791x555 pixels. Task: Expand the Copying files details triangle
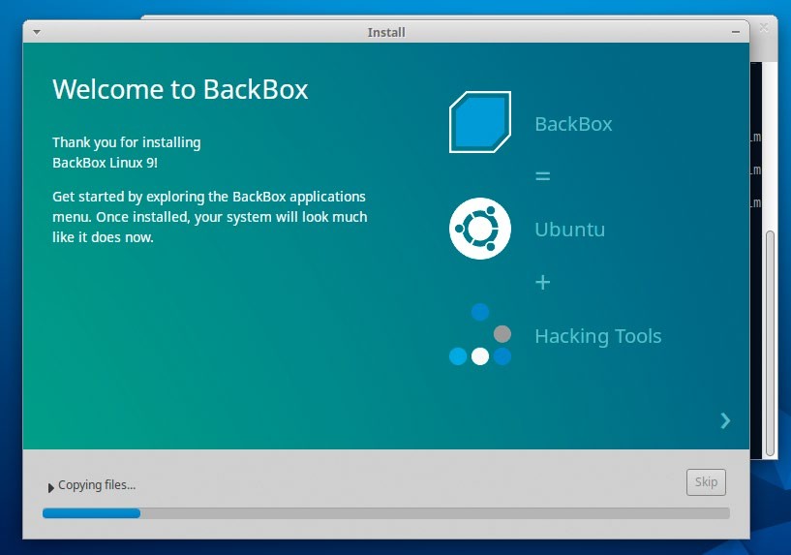tap(50, 488)
